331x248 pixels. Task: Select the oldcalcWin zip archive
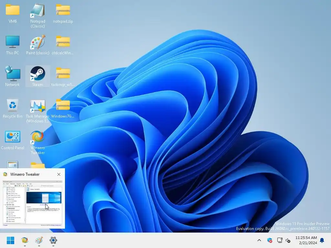pyautogui.click(x=63, y=45)
